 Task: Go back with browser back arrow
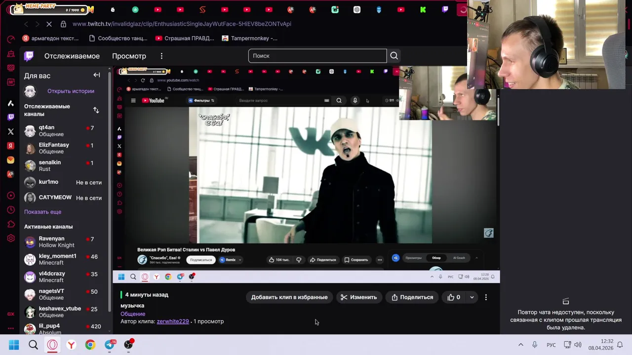click(x=26, y=24)
